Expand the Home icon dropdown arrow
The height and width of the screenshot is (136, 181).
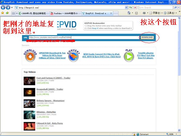click(x=132, y=13)
